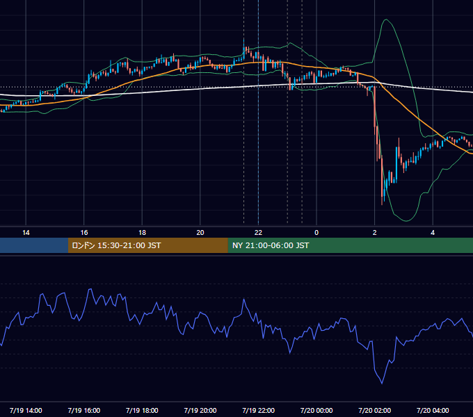
Task: Click the hour label 22 on price chart axis
Action: click(258, 233)
